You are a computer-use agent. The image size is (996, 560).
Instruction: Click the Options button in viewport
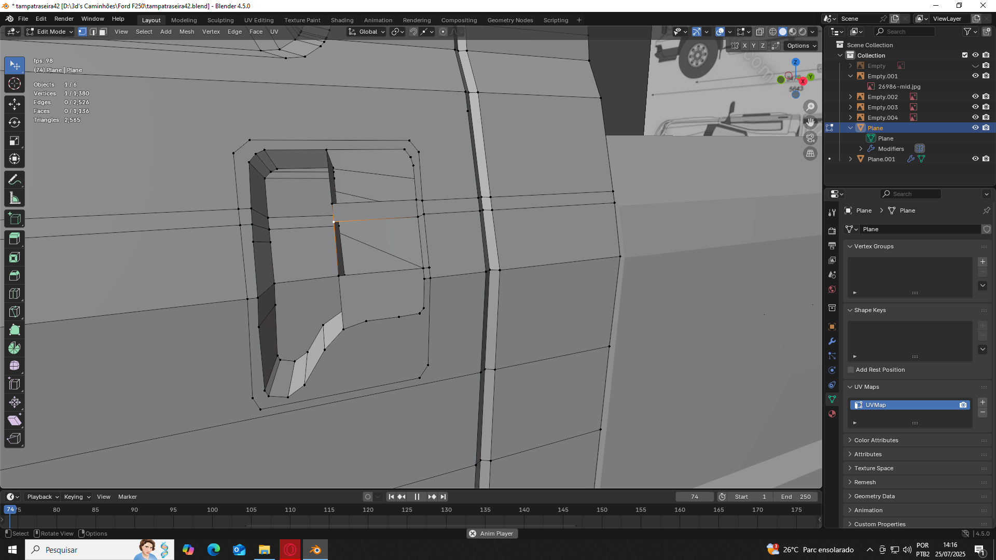(801, 46)
